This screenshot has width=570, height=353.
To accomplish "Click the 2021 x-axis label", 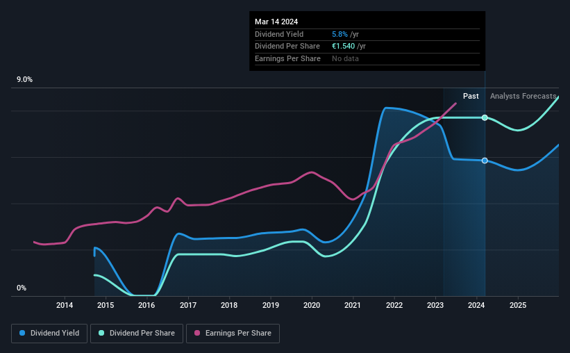I will (353, 305).
